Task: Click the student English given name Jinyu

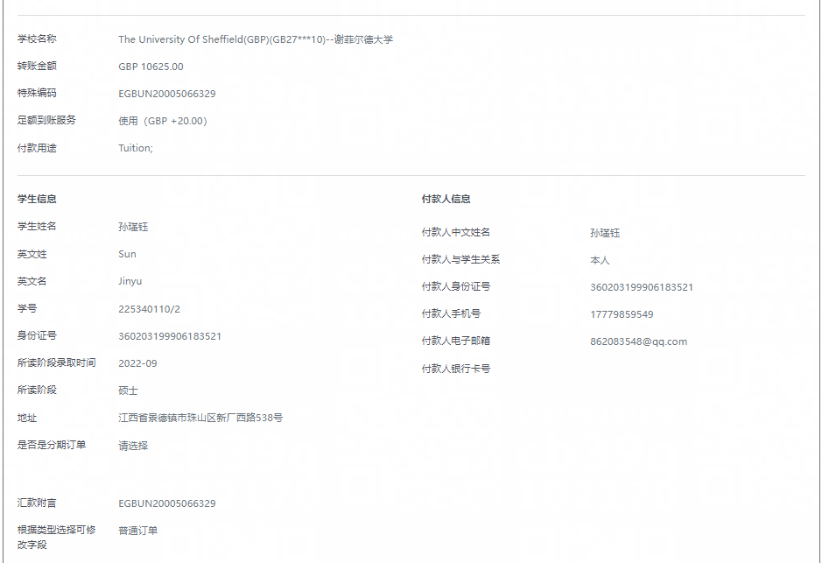Action: point(130,281)
